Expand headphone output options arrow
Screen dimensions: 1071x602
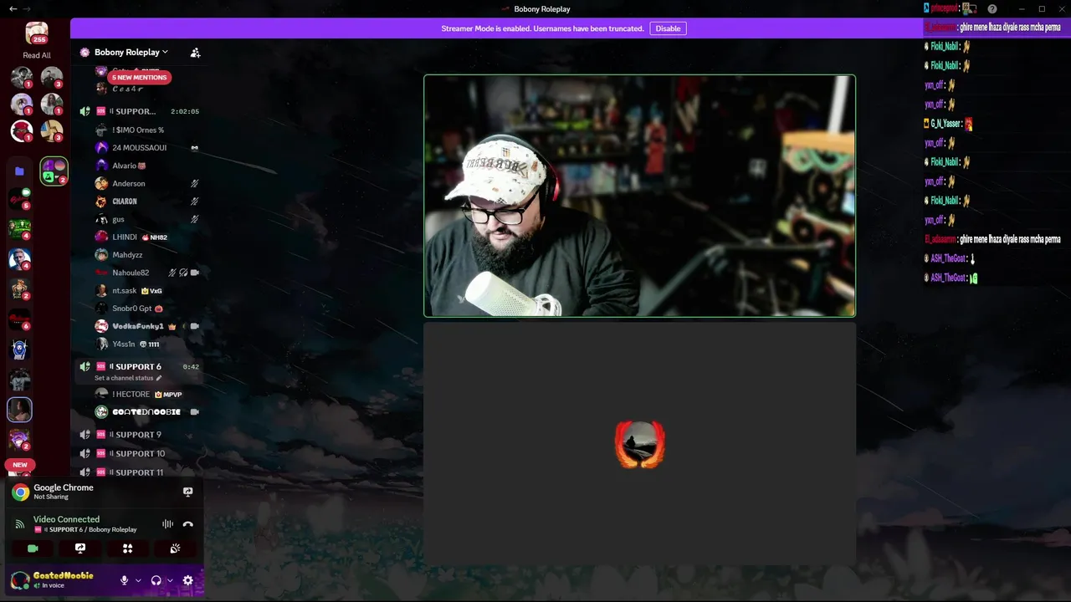170,580
